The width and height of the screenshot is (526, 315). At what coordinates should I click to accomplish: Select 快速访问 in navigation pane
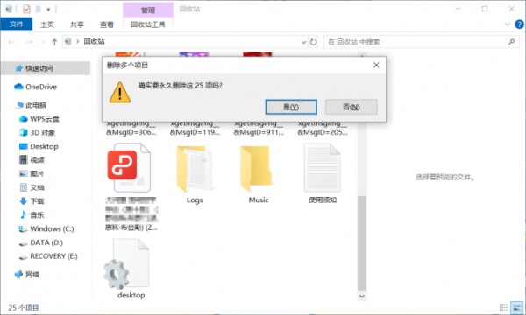[x=46, y=68]
